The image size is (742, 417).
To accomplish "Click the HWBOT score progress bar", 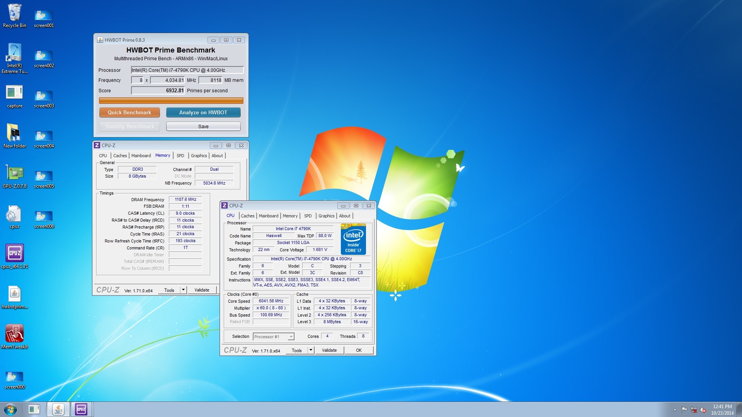I will coord(171,100).
